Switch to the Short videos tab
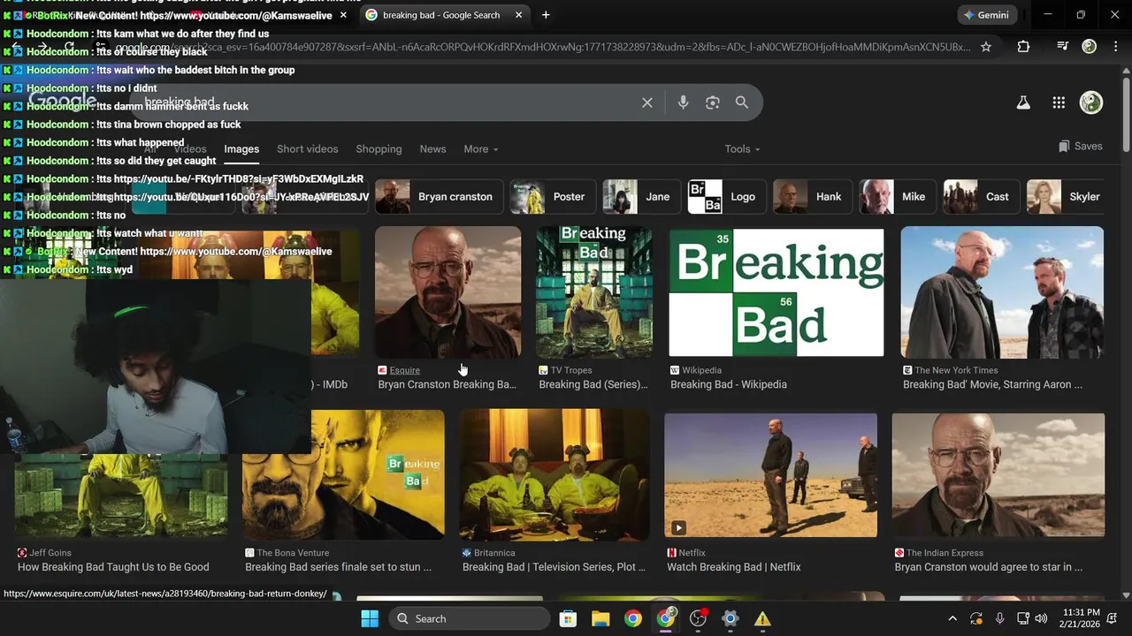 click(x=307, y=149)
